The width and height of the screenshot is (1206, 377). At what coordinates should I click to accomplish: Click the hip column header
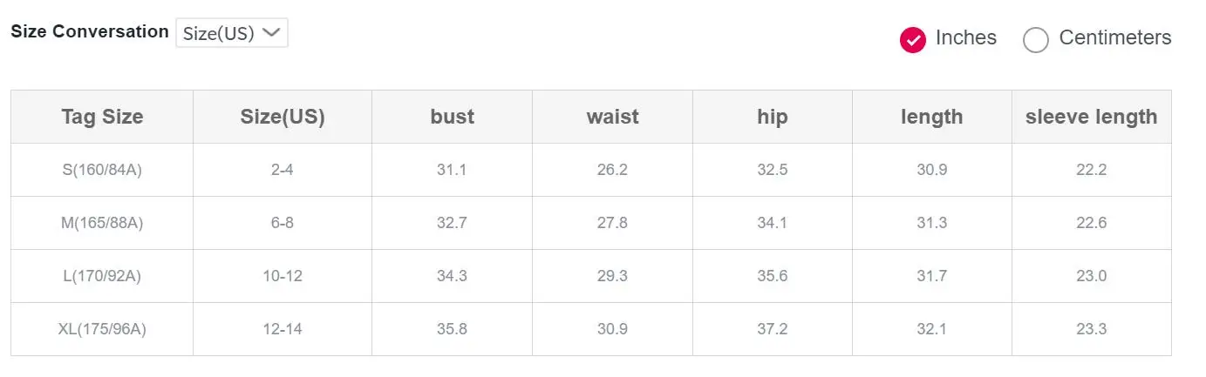coord(773,117)
